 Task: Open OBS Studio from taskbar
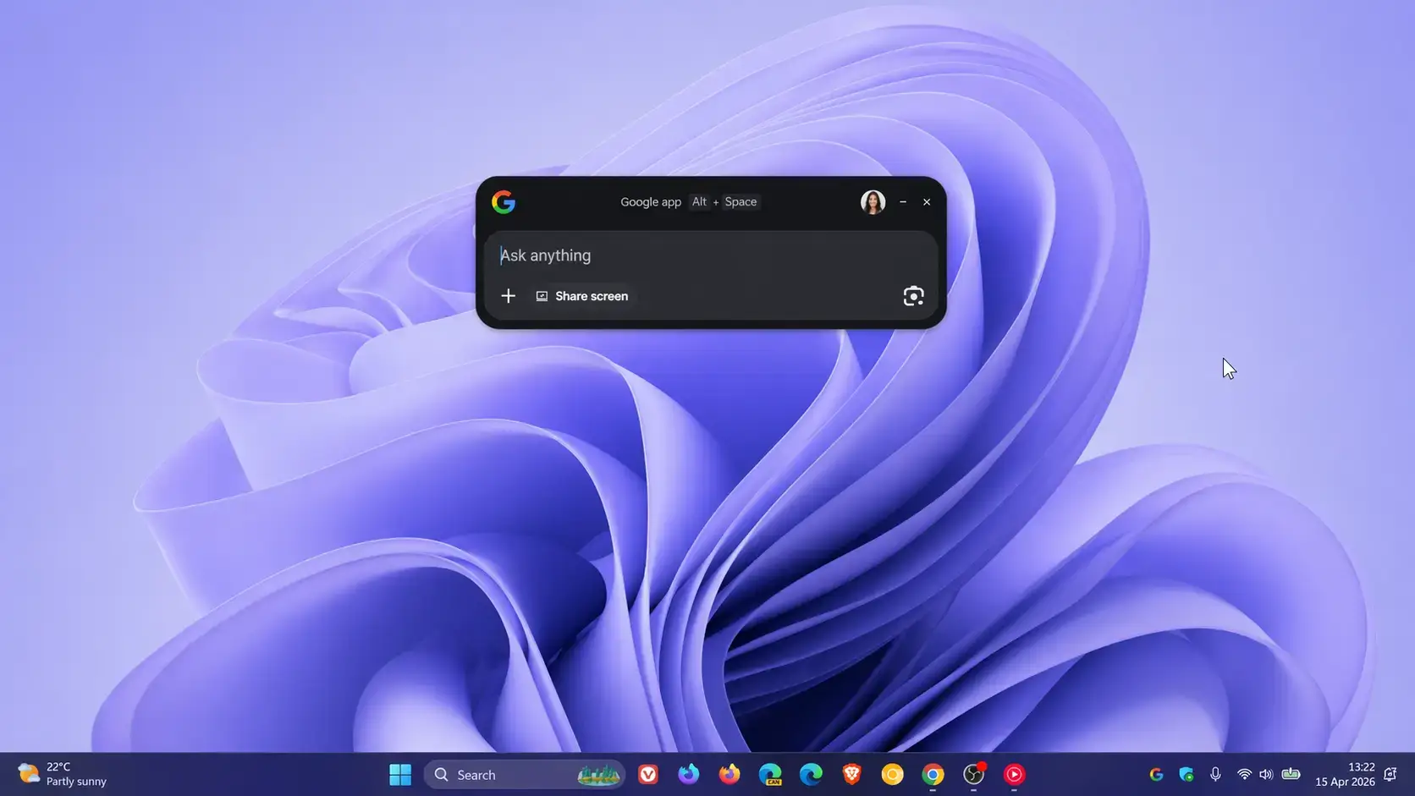[973, 774]
